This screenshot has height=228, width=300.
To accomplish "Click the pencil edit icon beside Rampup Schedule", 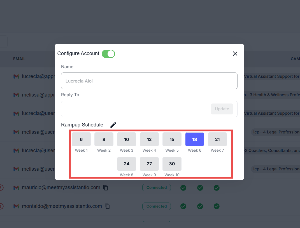I will [x=113, y=125].
